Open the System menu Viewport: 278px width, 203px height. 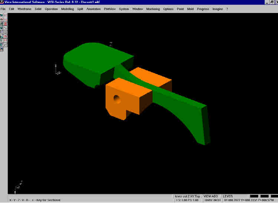coord(124,9)
